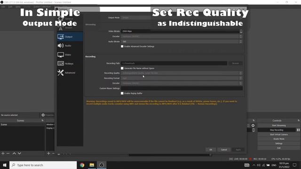Click the Custom Muxer Settings field
301x169 pixels.
182,88
